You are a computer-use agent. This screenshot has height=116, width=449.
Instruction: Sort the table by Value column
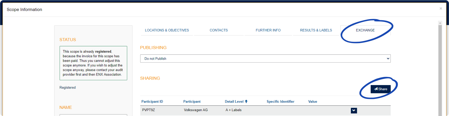click(313, 102)
